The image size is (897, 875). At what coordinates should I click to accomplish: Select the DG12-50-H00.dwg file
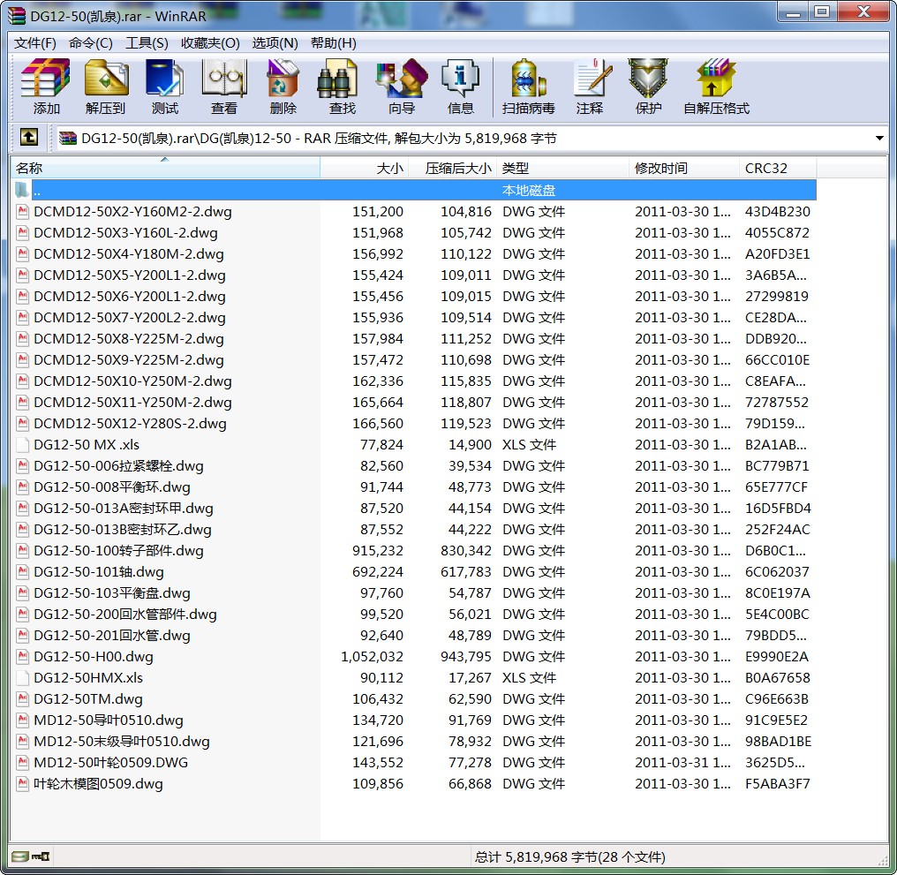94,657
